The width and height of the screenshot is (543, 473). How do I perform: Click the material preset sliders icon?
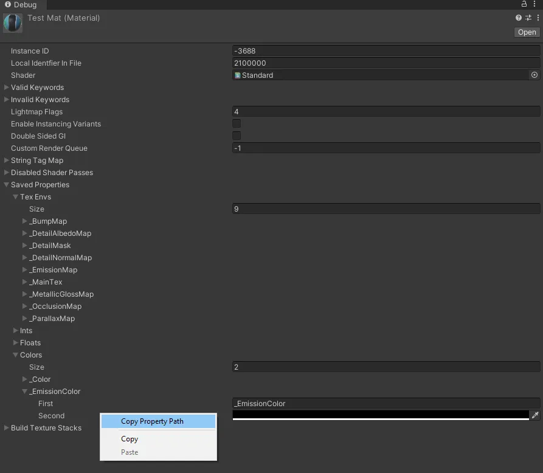pos(528,18)
